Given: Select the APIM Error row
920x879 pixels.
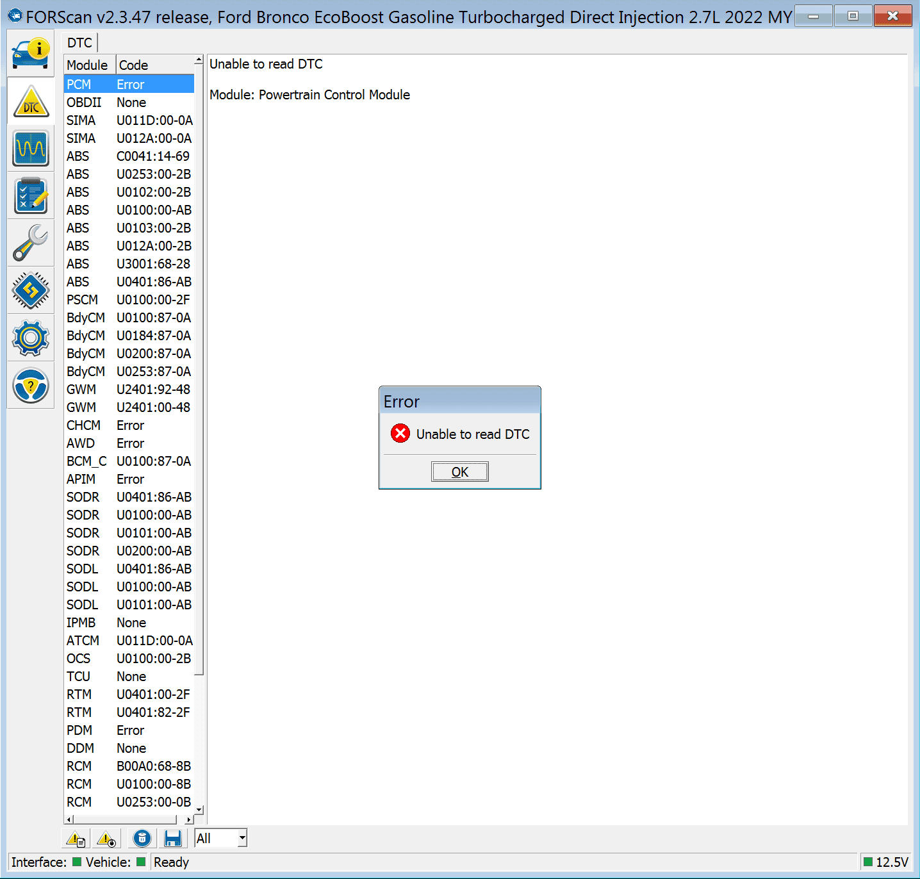Looking at the screenshot, I should (x=129, y=479).
